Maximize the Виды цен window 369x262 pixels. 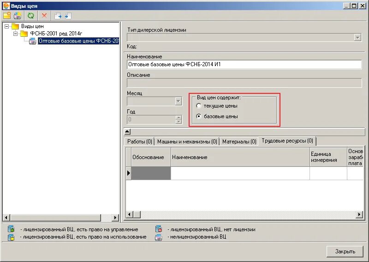click(x=354, y=6)
